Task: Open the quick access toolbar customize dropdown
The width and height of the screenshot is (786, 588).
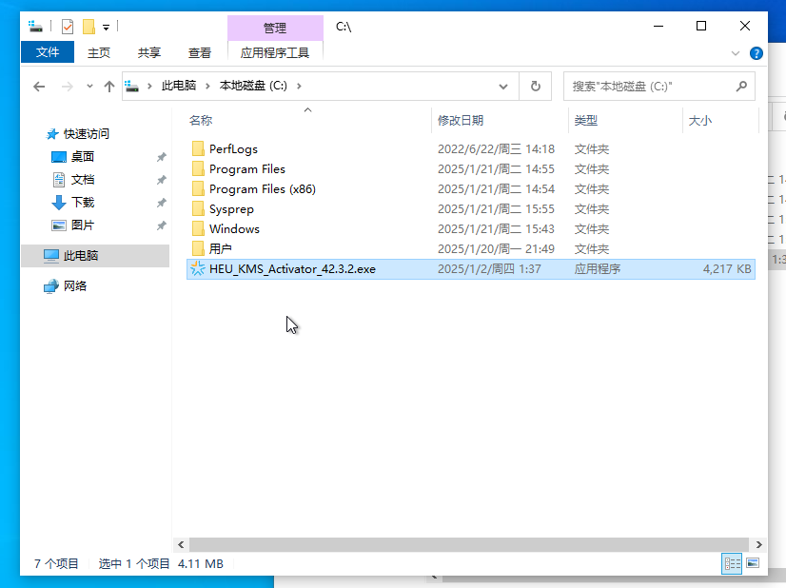Action: [106, 27]
